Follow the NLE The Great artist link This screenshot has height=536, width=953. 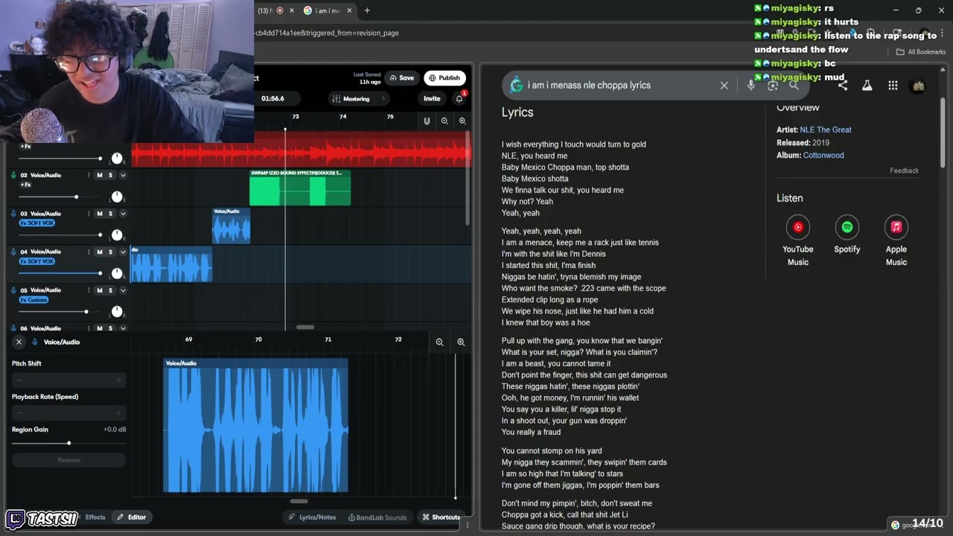825,130
